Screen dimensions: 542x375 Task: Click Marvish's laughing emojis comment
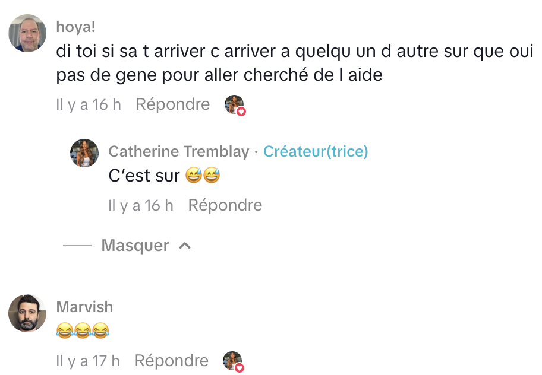pos(83,331)
